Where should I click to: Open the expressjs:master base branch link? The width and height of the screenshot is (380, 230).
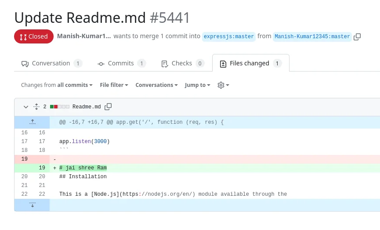pyautogui.click(x=228, y=36)
